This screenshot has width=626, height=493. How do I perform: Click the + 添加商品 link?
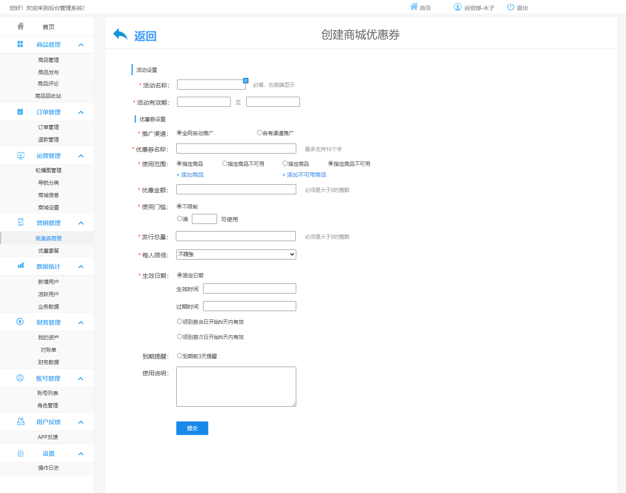[x=190, y=175]
